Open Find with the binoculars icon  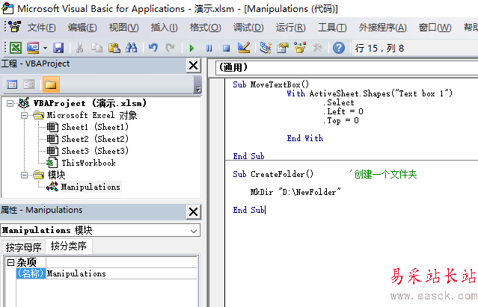132,48
